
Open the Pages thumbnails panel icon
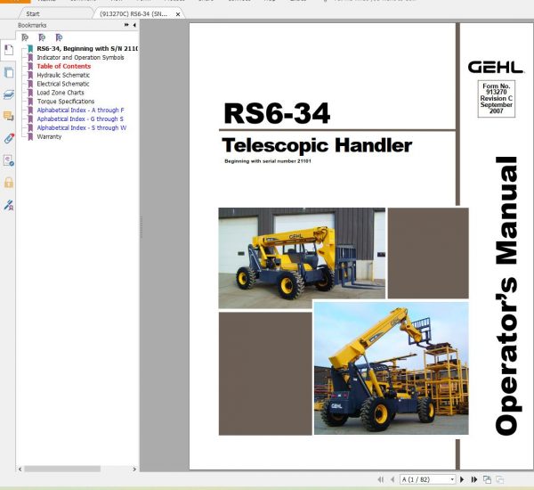tap(9, 73)
